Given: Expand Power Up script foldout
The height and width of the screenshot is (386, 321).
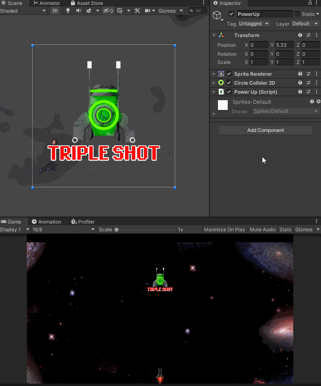Looking at the screenshot, I should tap(214, 92).
